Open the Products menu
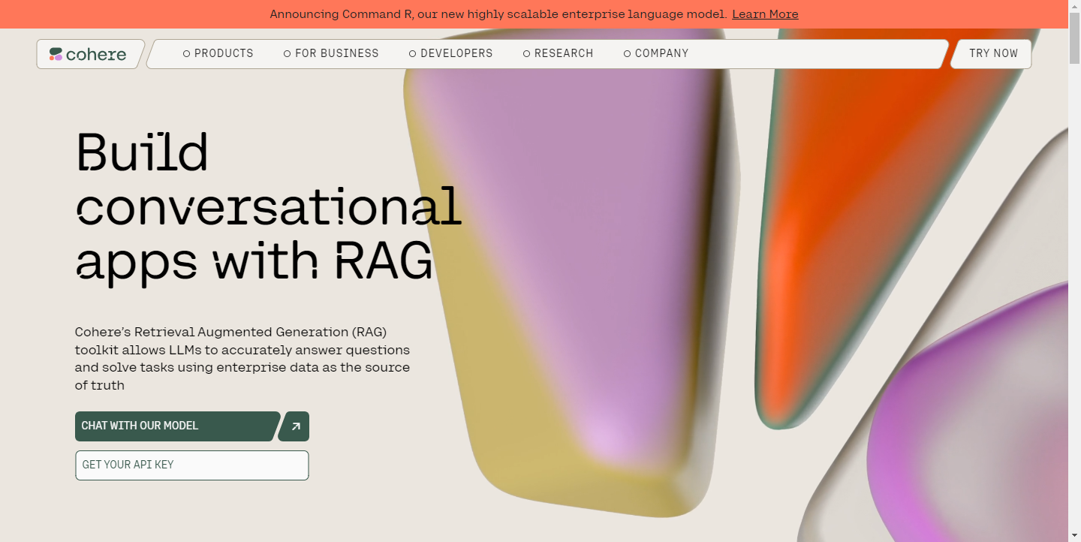This screenshot has width=1081, height=542. tap(218, 53)
